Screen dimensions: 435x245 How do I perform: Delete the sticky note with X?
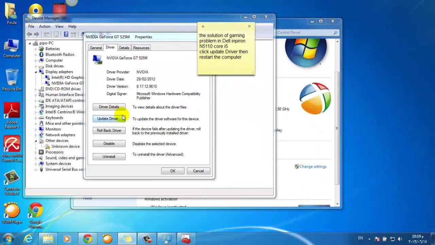(249, 26)
